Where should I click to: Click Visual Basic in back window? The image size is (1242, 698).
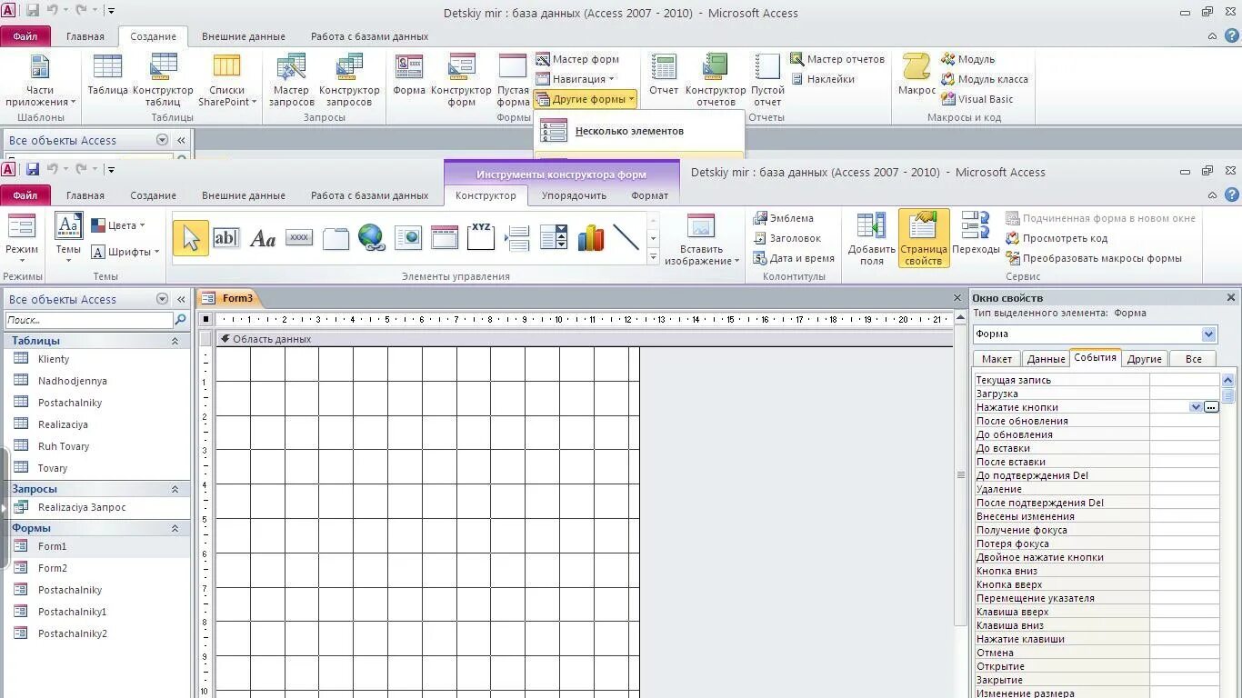click(977, 99)
